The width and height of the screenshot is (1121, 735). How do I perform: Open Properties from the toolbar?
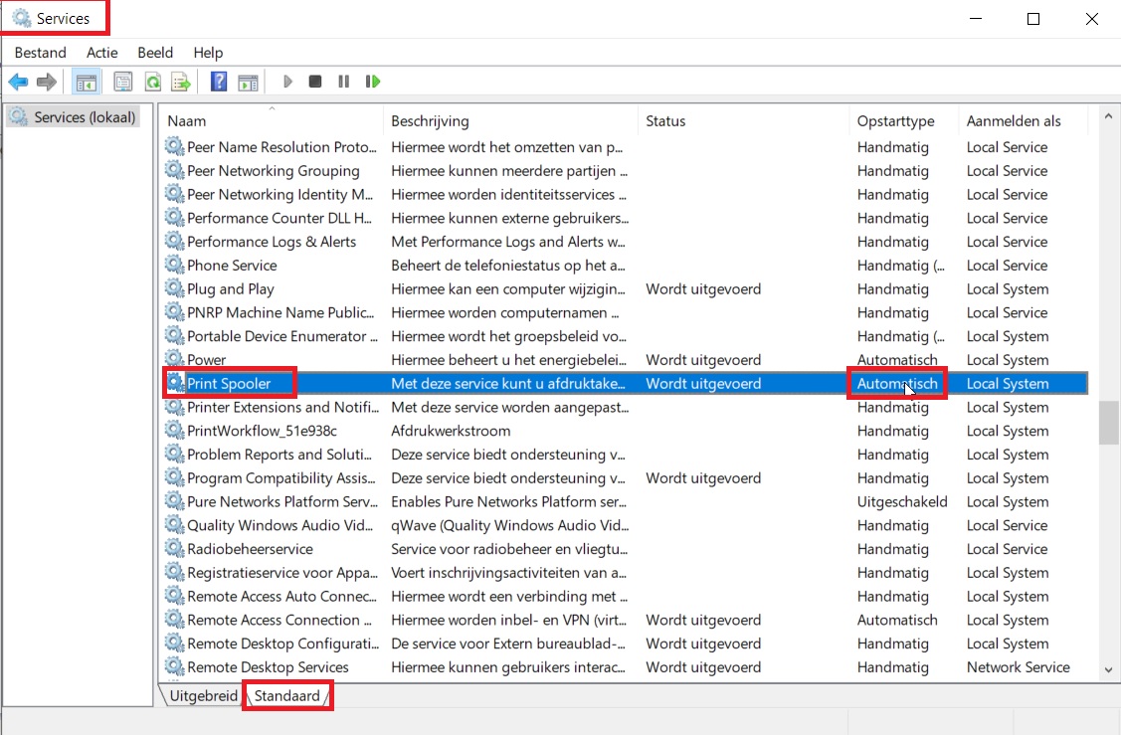(122, 82)
